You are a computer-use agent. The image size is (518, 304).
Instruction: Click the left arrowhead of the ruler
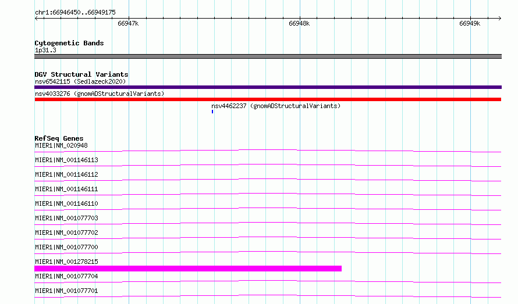point(36,18)
